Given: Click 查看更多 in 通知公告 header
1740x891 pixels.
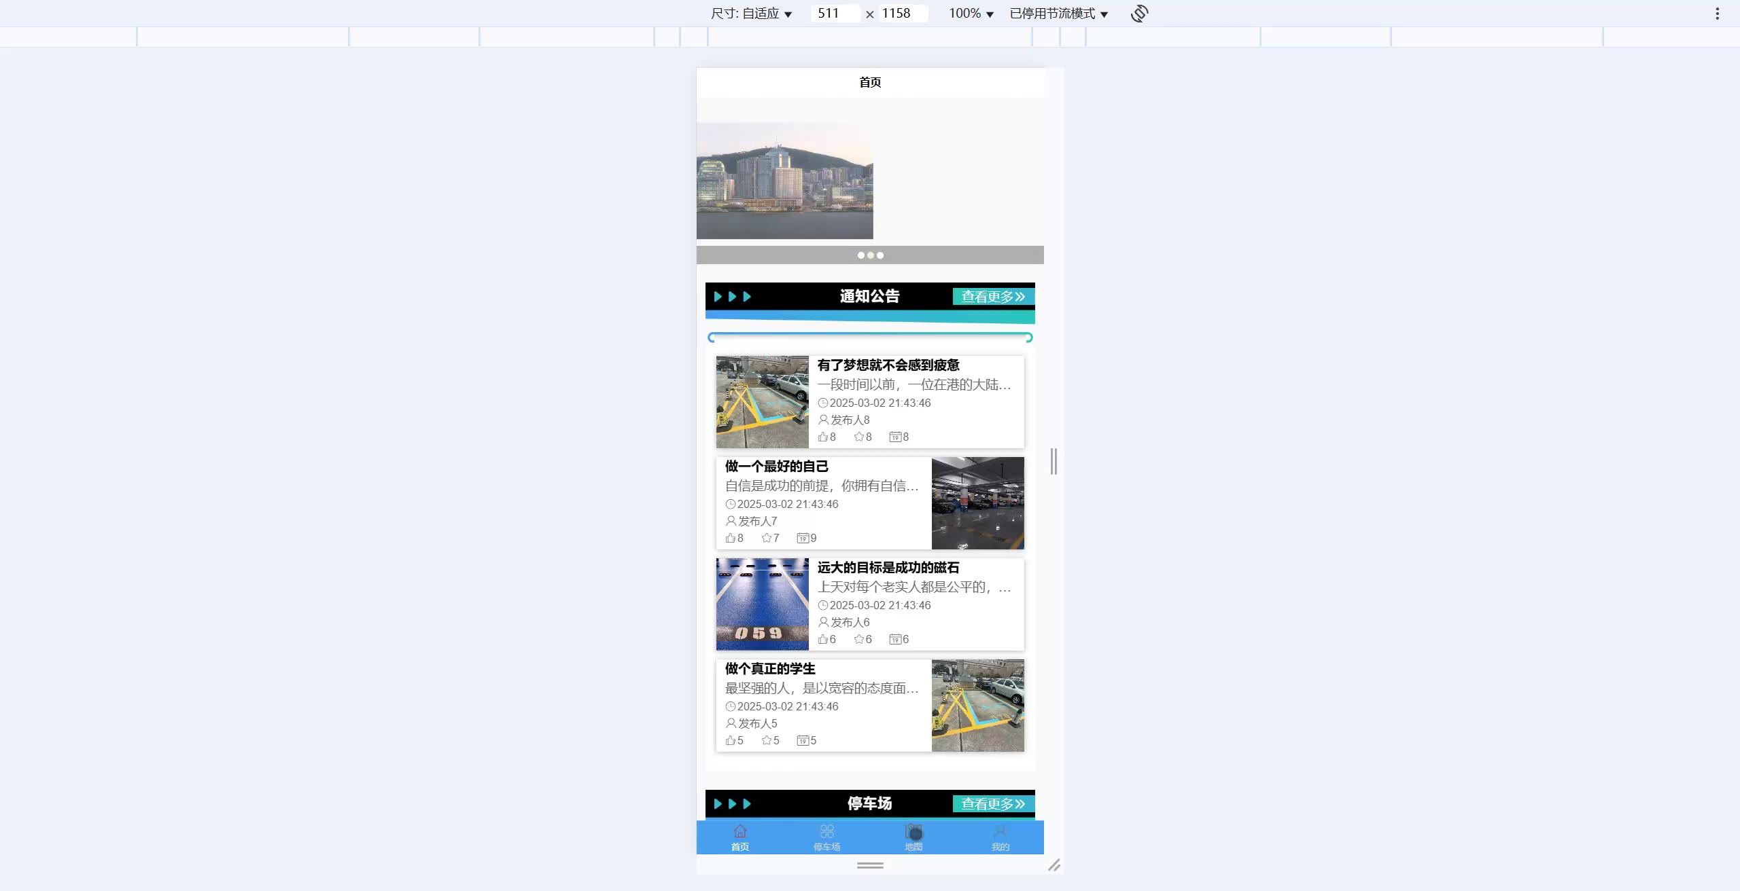Looking at the screenshot, I should pyautogui.click(x=993, y=297).
